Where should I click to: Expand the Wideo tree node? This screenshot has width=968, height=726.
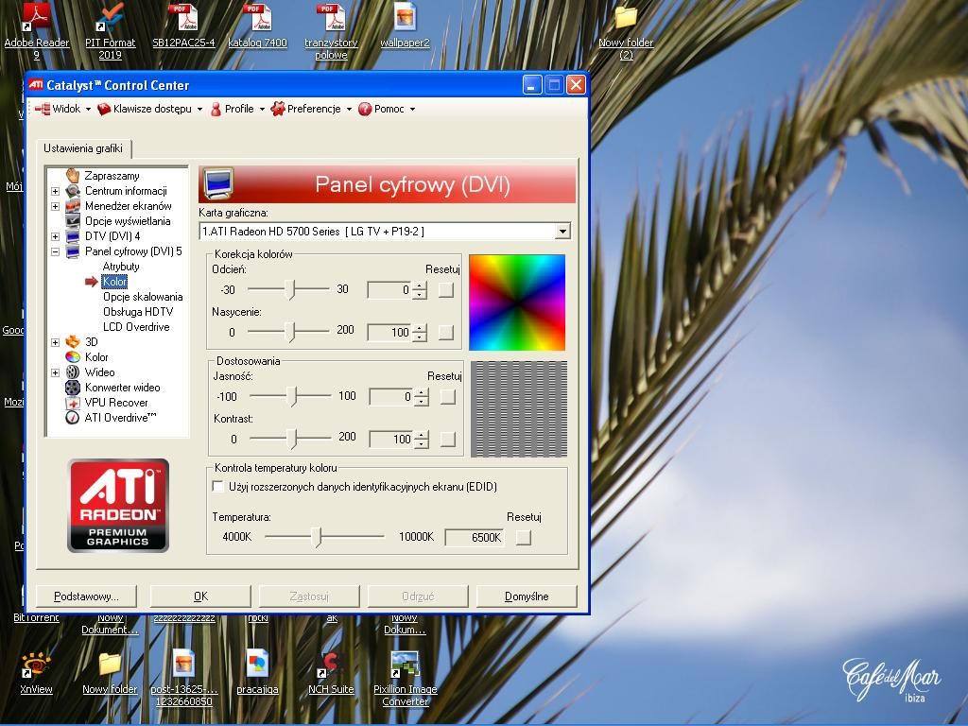(x=55, y=372)
